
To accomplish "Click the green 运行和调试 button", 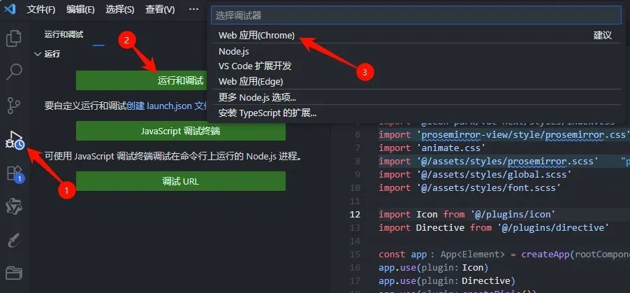I will (141, 80).
